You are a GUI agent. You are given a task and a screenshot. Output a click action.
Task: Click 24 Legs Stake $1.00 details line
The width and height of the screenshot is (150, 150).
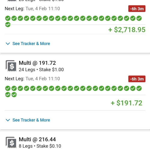[x=41, y=70]
